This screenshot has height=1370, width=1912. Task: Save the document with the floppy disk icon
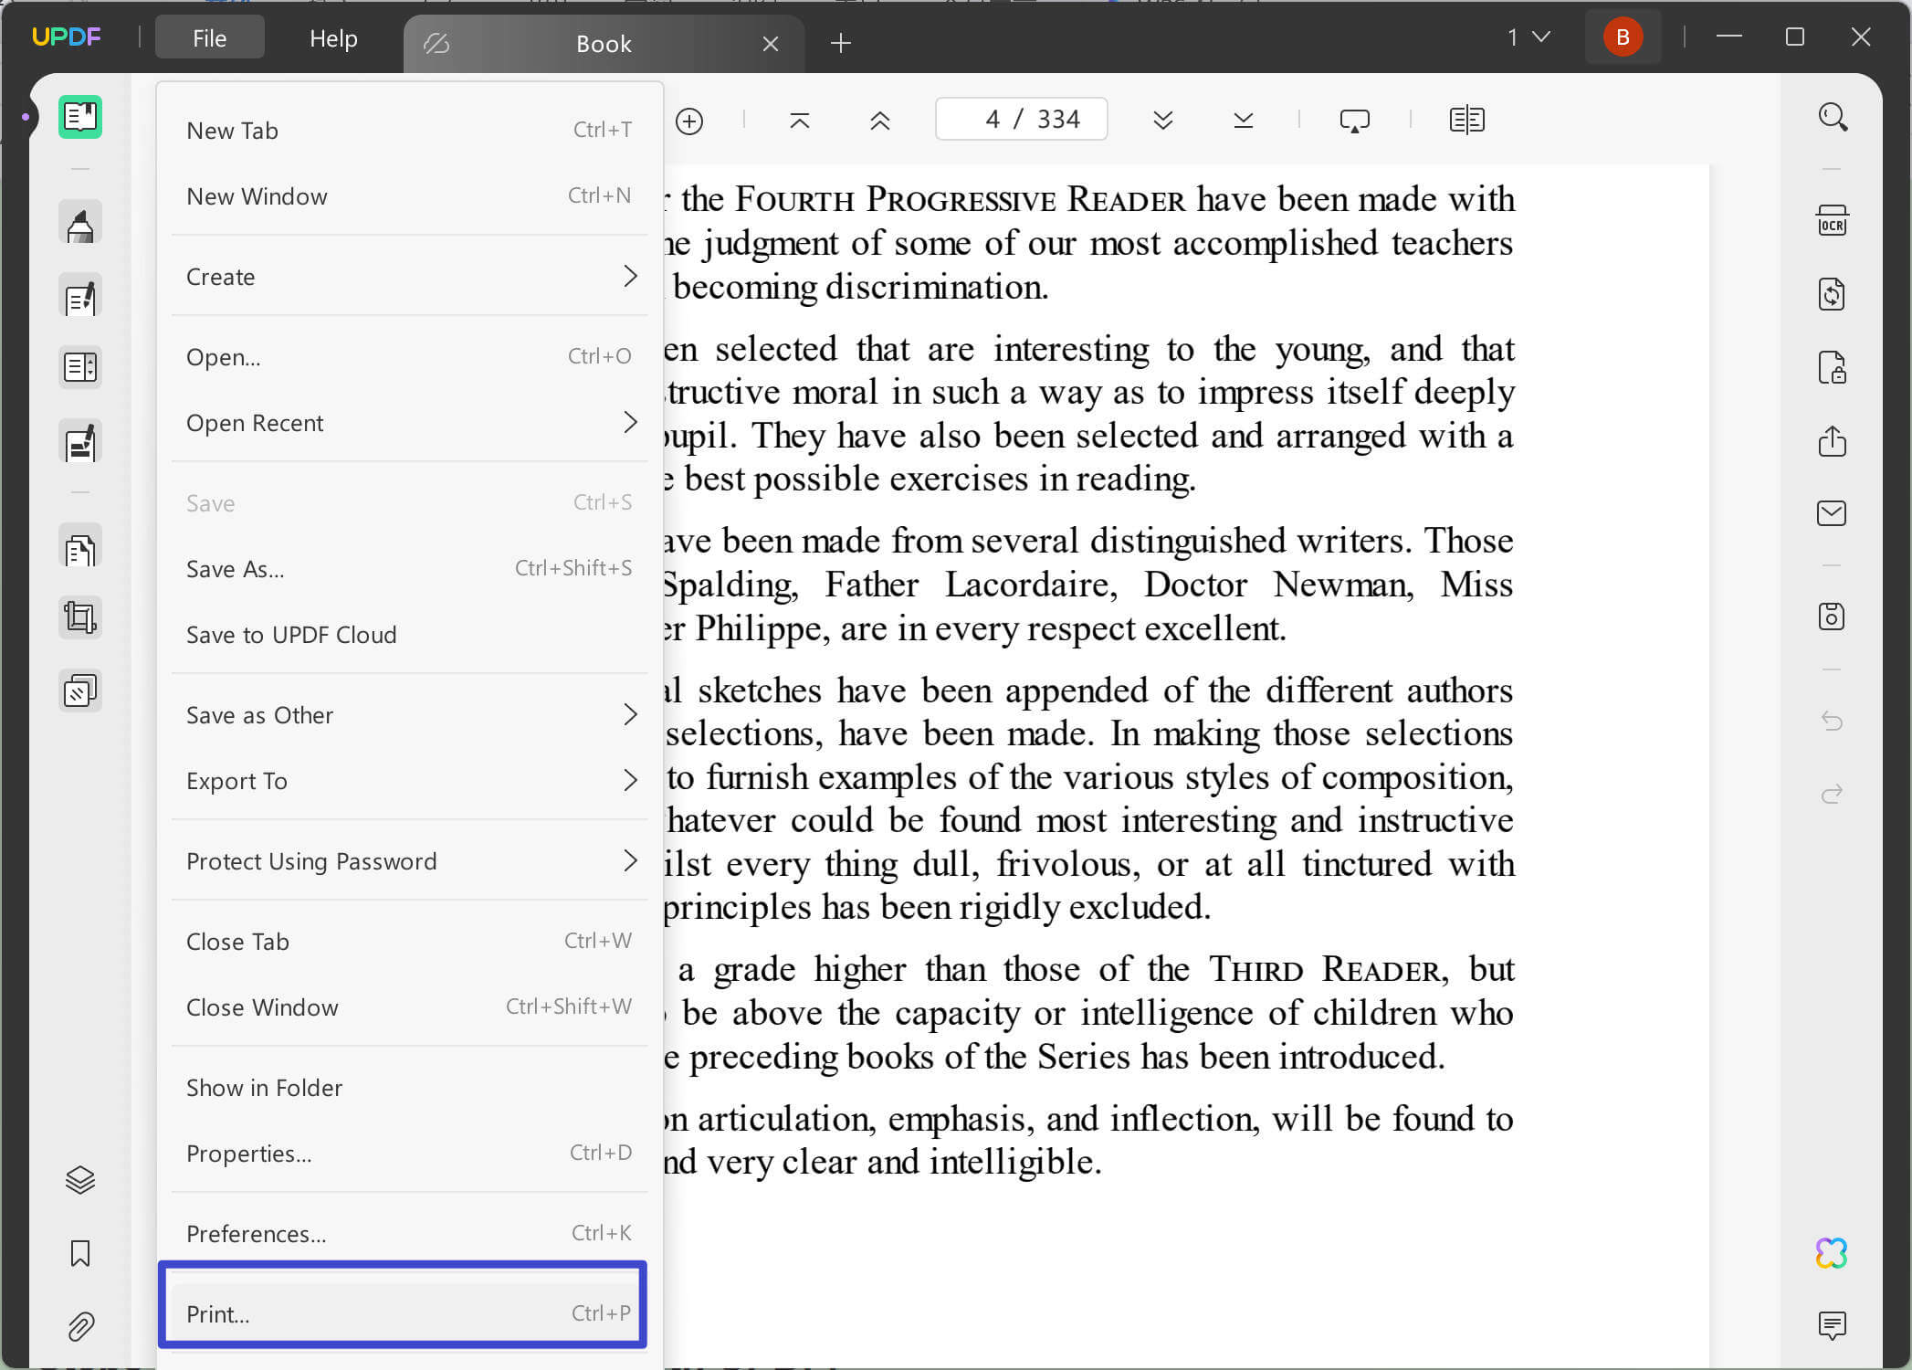1833,616
